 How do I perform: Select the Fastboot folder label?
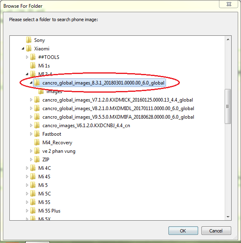(x=52, y=134)
